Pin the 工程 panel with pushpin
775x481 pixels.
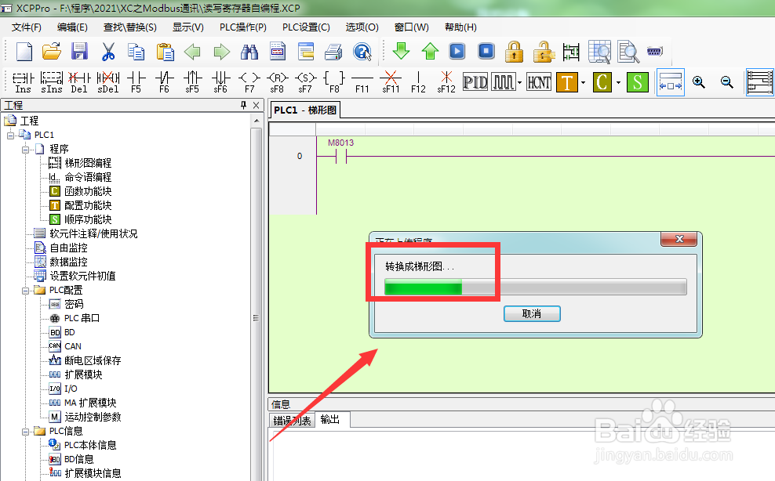[x=243, y=105]
